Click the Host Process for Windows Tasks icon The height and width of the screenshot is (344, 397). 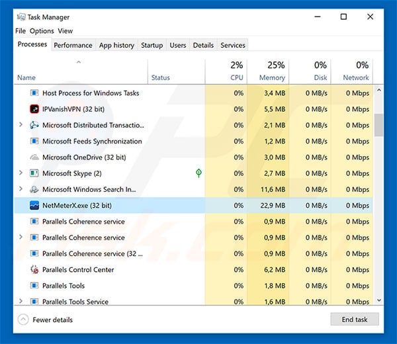[34, 93]
